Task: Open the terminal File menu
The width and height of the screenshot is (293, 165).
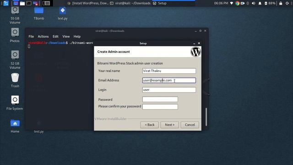Action: (31, 37)
